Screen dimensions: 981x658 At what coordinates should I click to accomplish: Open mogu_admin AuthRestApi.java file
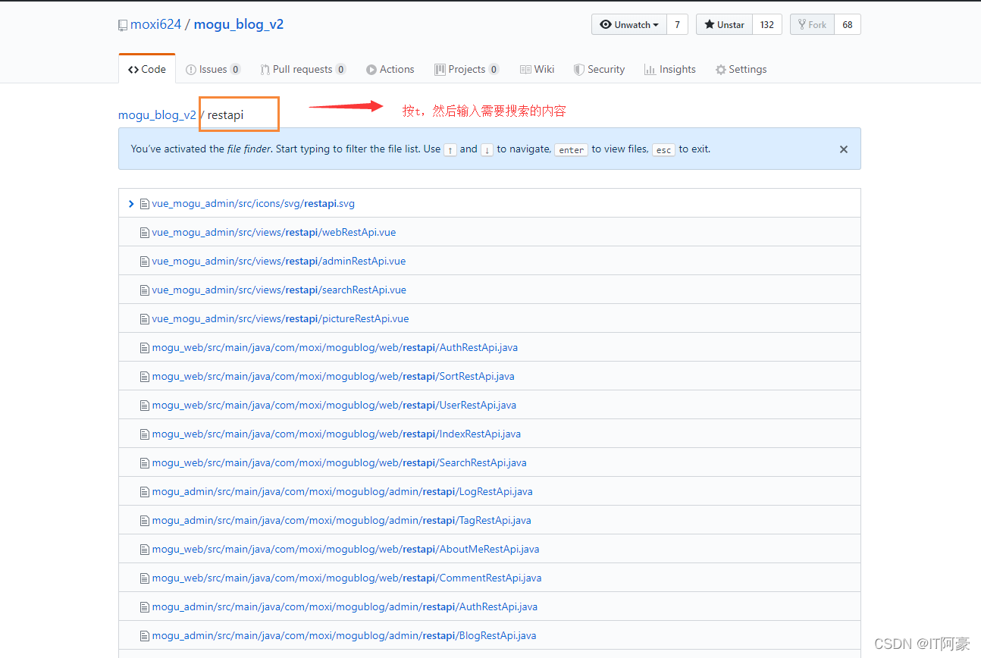pos(345,606)
